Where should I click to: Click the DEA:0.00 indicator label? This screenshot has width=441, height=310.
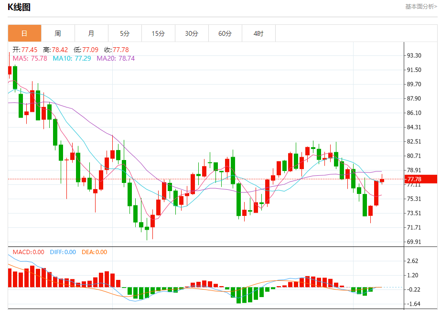(x=94, y=252)
